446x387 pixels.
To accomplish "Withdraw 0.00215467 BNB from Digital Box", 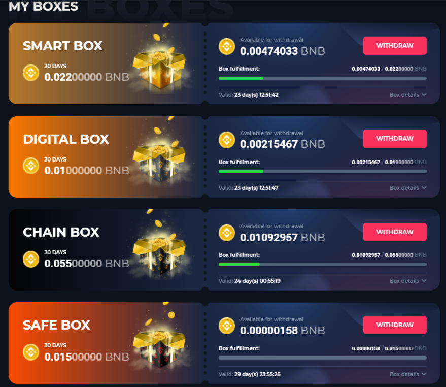I will (x=395, y=139).
